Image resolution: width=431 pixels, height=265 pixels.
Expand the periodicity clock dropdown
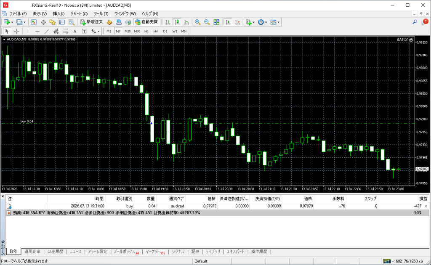pos(266,22)
